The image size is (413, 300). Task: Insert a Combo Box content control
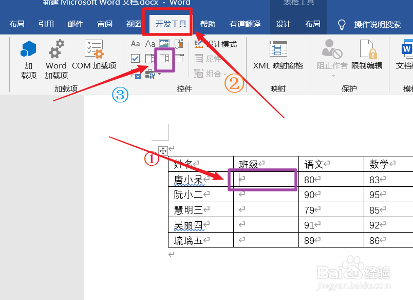pyautogui.click(x=149, y=58)
